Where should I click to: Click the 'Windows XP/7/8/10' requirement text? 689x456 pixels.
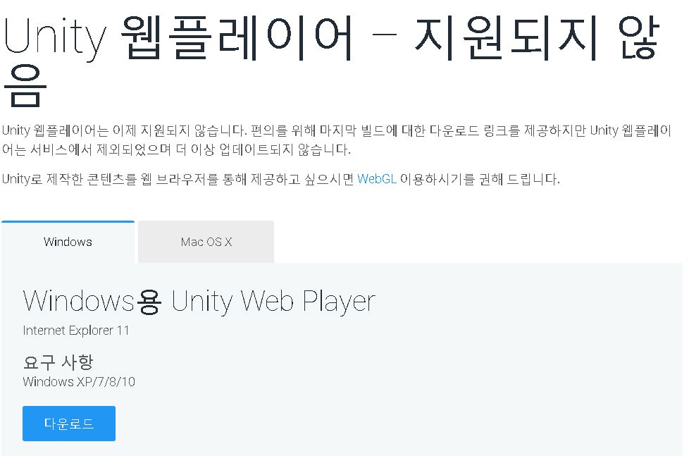(79, 382)
